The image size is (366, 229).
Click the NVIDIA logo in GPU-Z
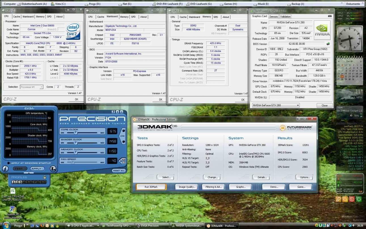click(x=323, y=30)
